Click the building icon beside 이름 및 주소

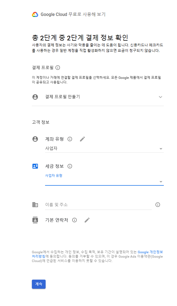click(x=35, y=205)
